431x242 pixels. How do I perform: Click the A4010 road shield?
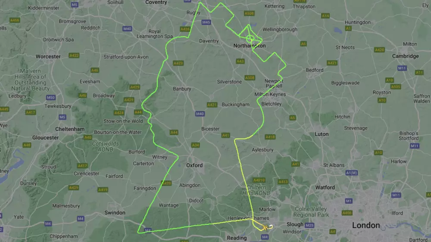click(259, 180)
